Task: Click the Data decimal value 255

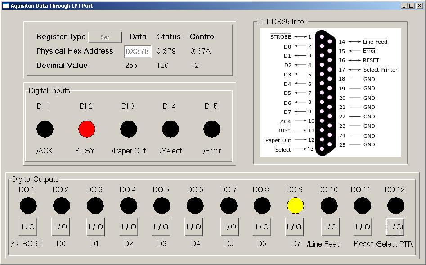Action: pos(131,66)
